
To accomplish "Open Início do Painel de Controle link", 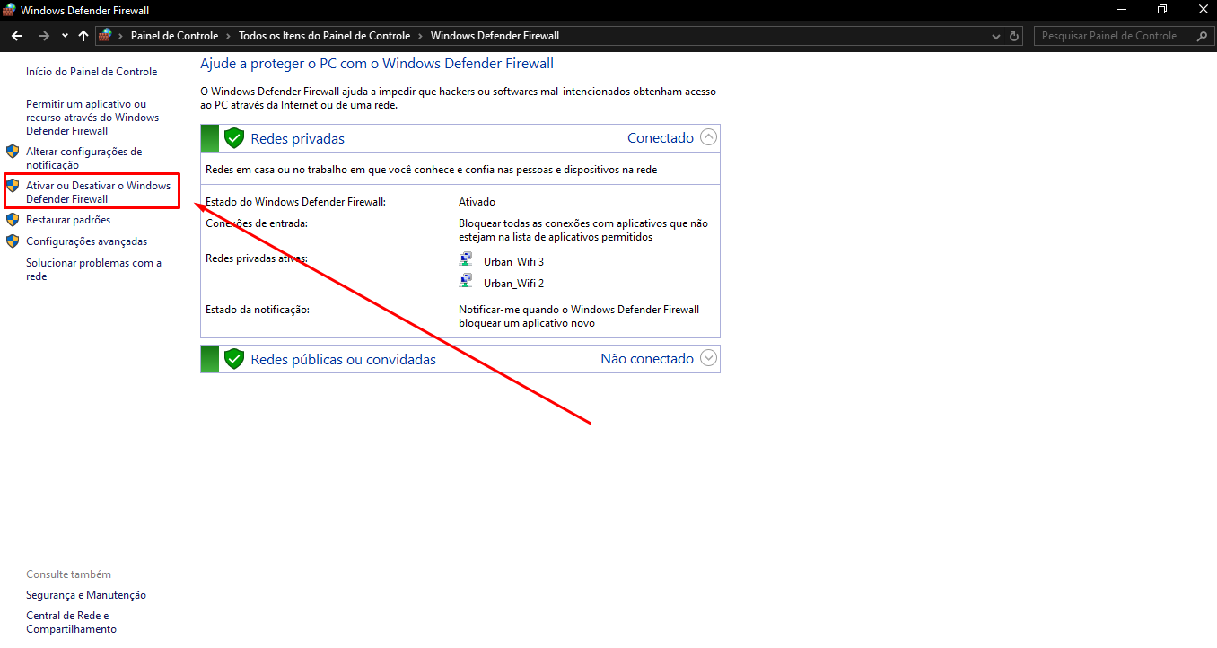I will [x=92, y=72].
